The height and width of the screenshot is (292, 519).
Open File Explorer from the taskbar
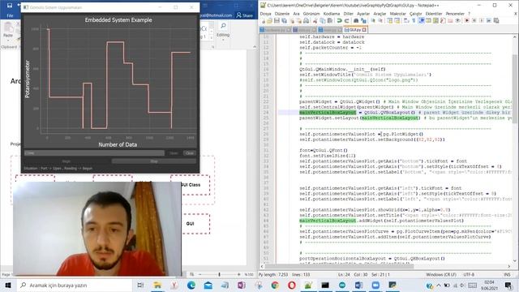point(157,285)
